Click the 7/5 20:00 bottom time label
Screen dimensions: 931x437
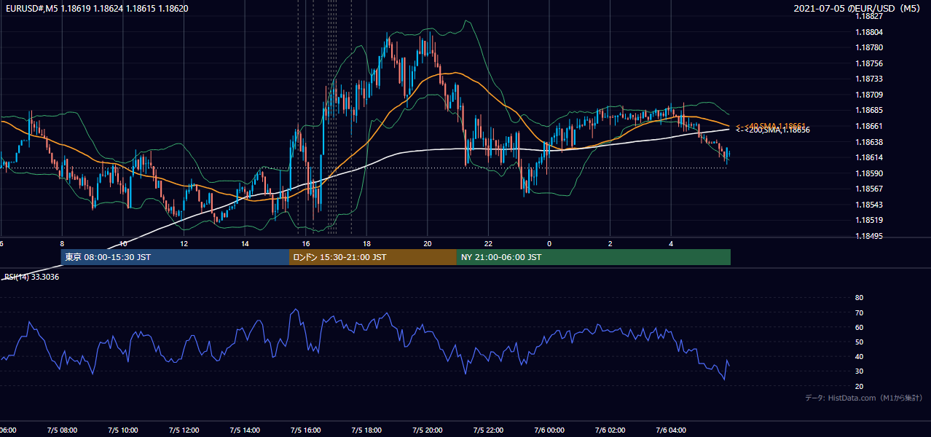click(428, 430)
